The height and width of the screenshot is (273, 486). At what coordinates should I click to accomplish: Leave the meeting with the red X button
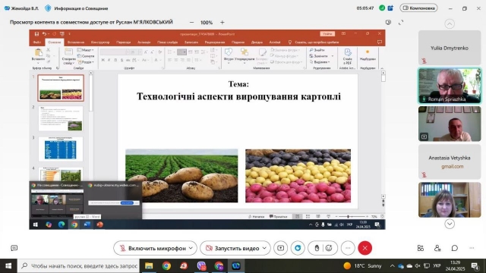click(364, 248)
